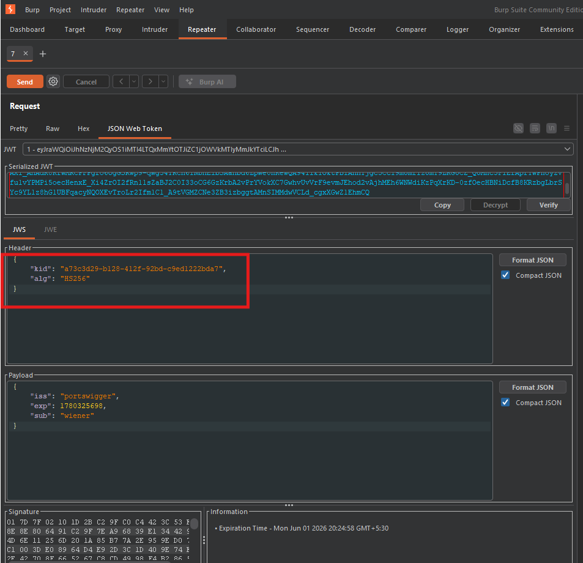Open the Repeater menu in menu bar
The height and width of the screenshot is (563, 583).
(130, 10)
